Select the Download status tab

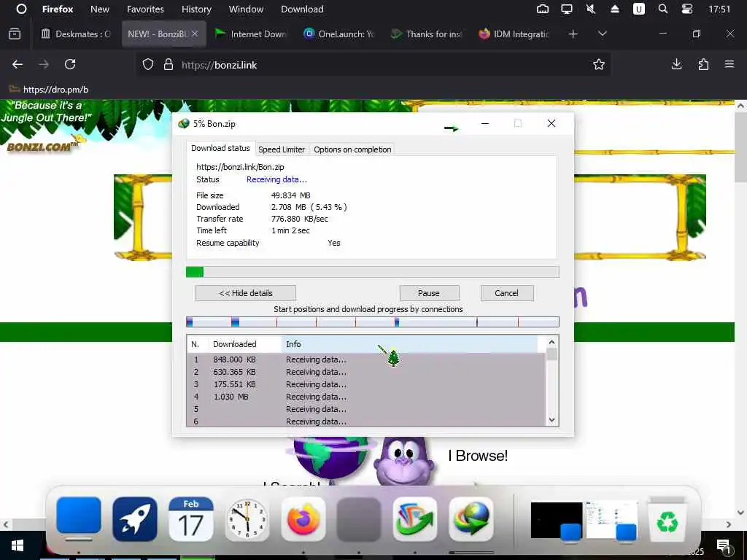pos(220,148)
